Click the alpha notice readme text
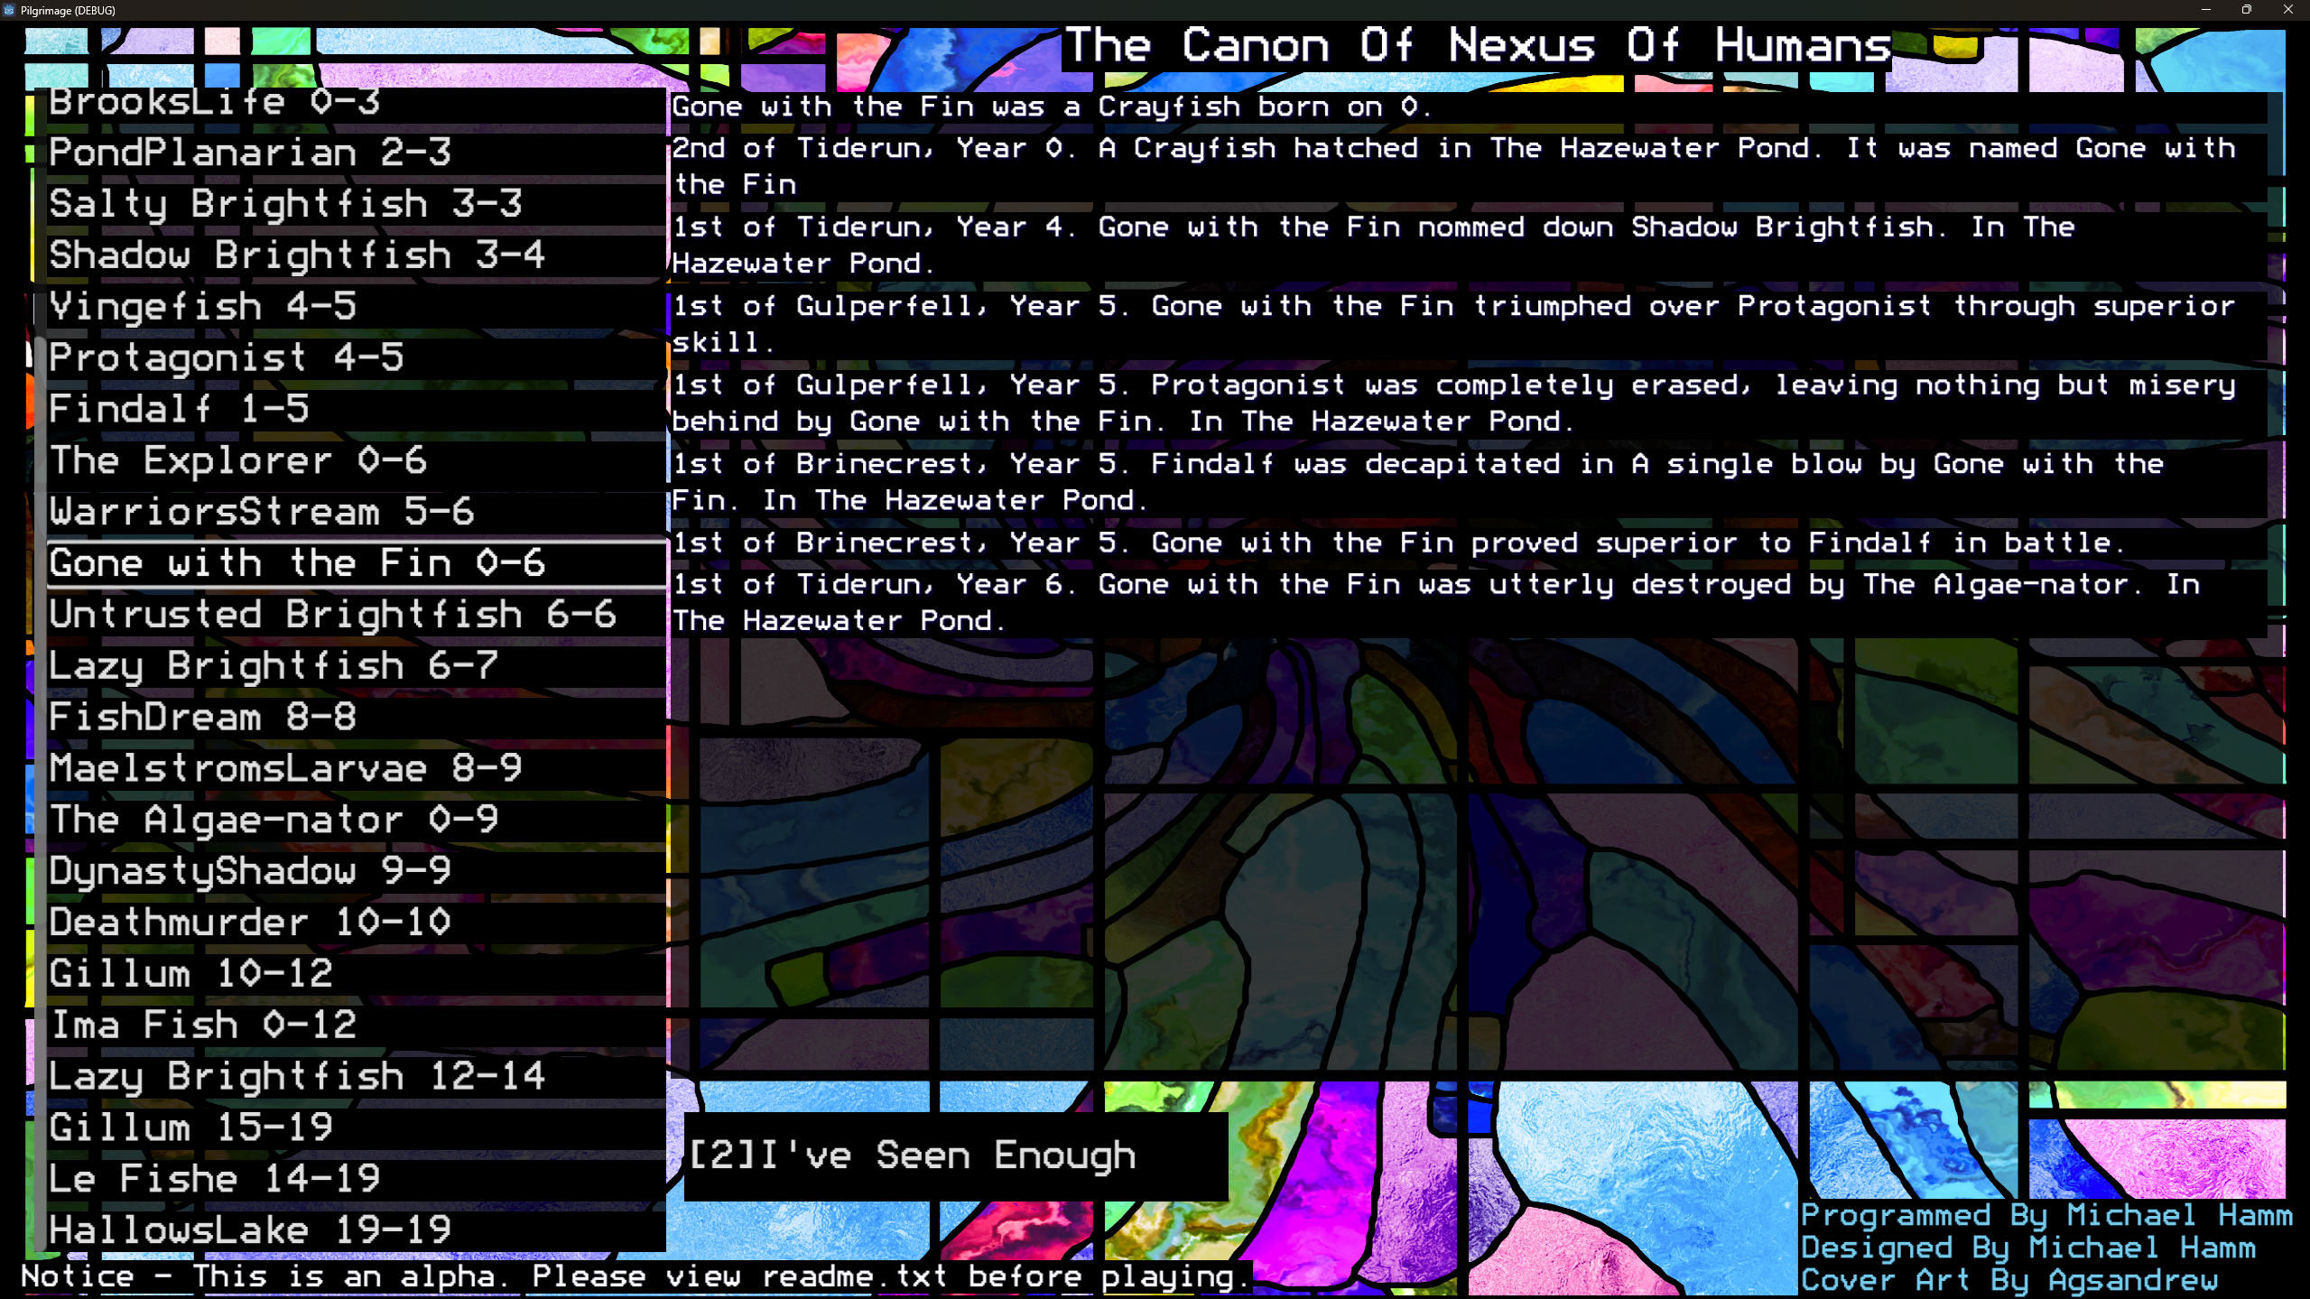Viewport: 2310px width, 1299px height. (635, 1277)
